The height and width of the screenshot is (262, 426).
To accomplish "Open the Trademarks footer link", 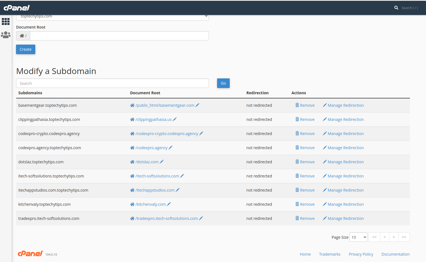I will point(330,254).
